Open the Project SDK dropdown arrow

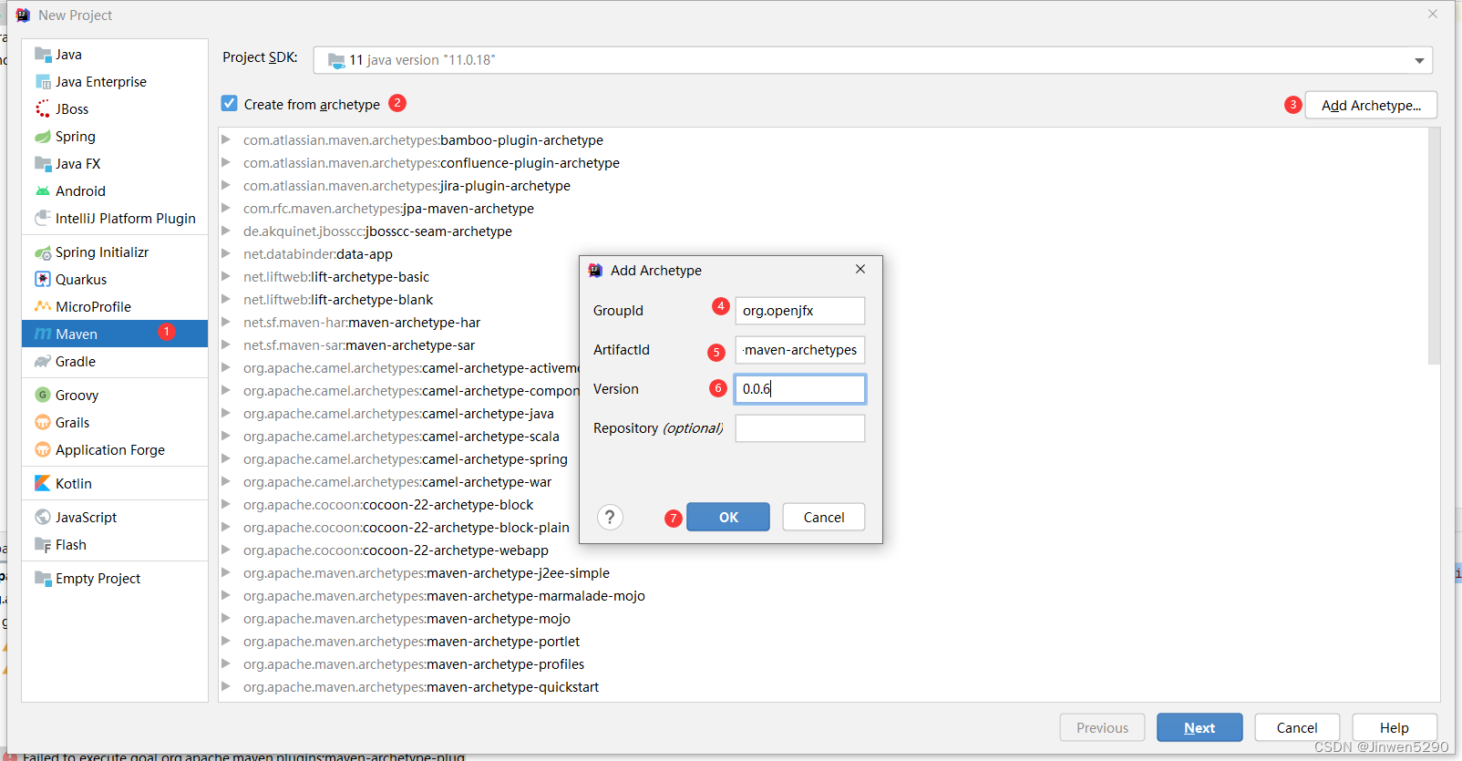[x=1419, y=60]
